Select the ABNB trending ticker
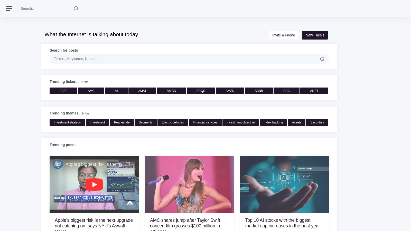Viewport: 411px width, 231px height. 259,91
